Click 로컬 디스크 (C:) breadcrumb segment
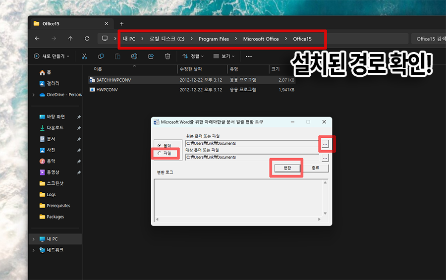The image size is (446, 280). (x=167, y=39)
